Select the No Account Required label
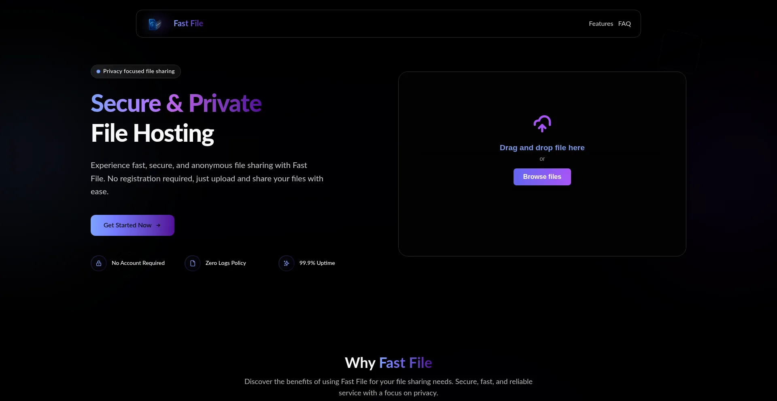 coord(138,263)
